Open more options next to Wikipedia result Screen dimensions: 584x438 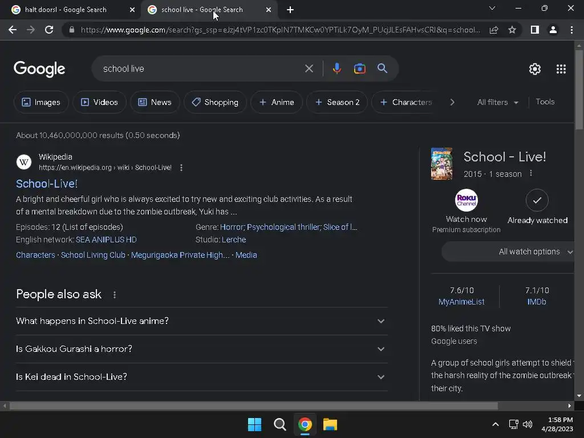tap(181, 168)
